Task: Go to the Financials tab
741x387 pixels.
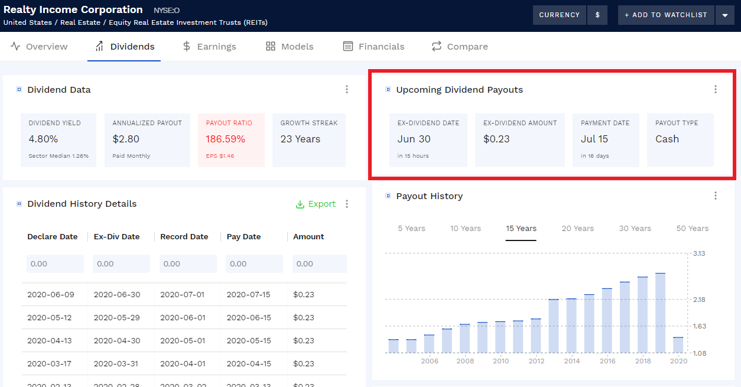Action: (374, 47)
